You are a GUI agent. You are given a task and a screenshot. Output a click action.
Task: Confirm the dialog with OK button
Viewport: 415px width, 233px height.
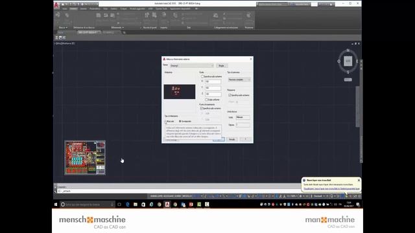click(x=219, y=139)
